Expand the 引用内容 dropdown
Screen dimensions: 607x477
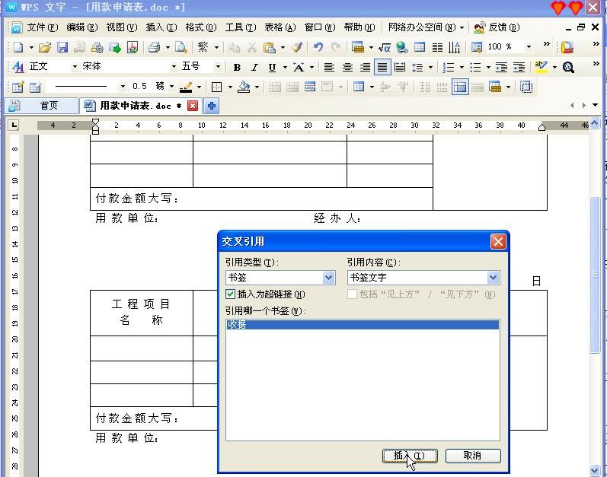pos(493,278)
